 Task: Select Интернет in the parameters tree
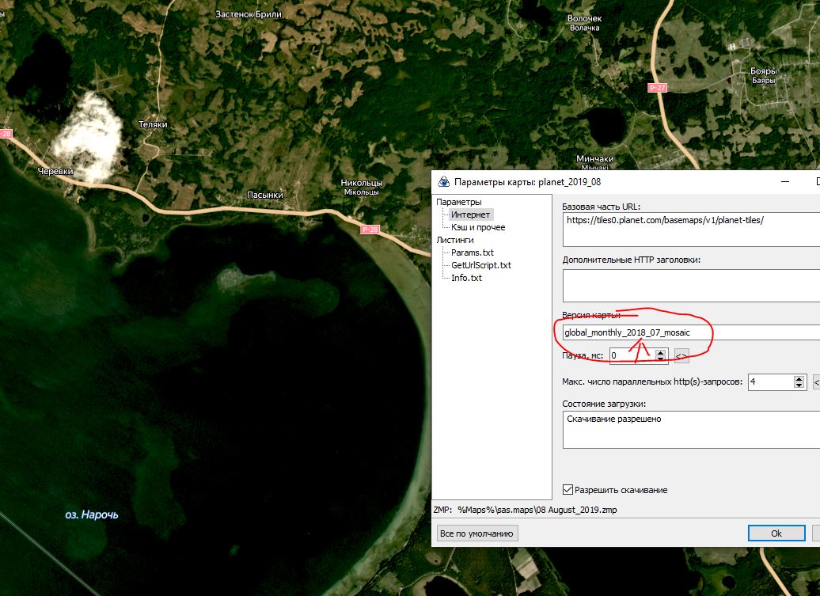[470, 214]
